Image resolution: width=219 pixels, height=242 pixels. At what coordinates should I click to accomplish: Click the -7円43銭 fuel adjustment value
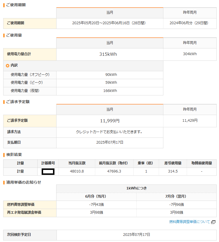(96, 205)
